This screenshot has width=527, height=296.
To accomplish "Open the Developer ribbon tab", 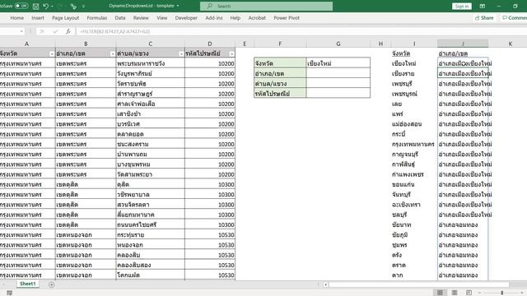I will [186, 18].
